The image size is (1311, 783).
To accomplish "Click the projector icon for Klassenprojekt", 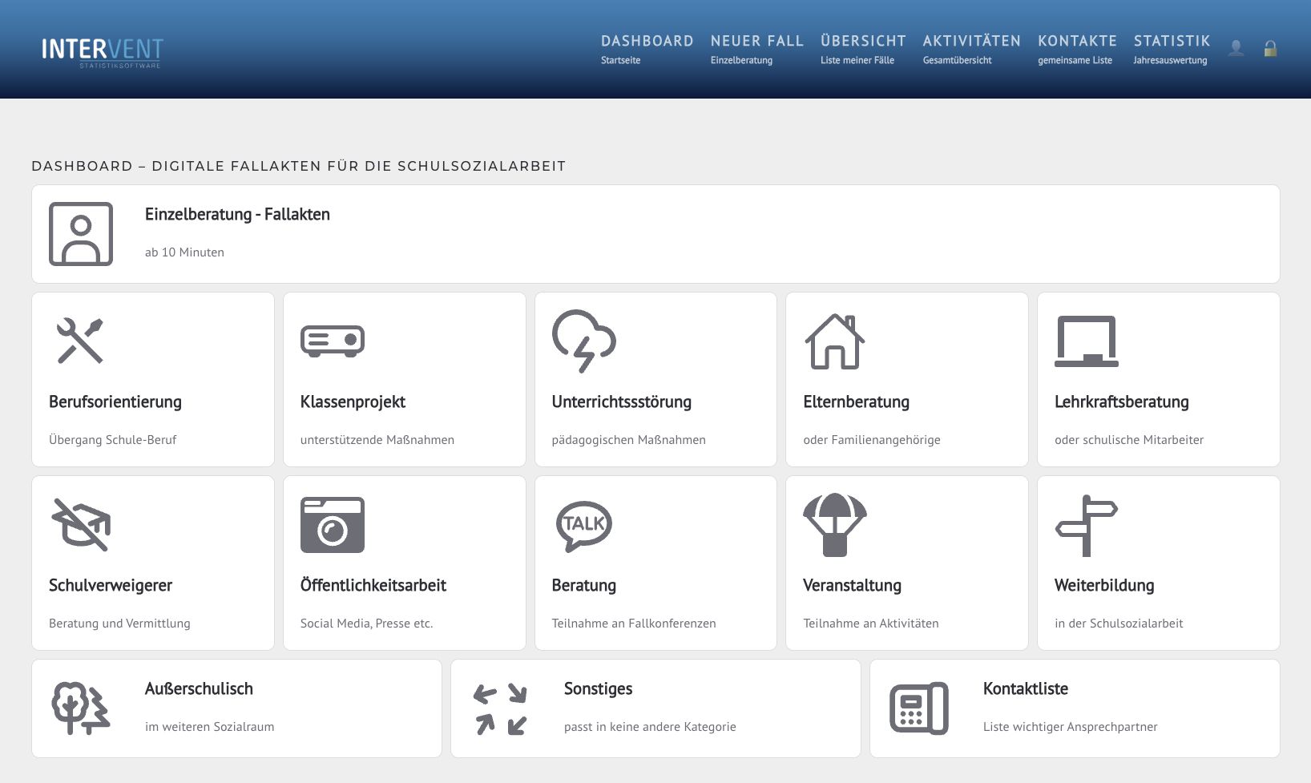I will point(333,340).
